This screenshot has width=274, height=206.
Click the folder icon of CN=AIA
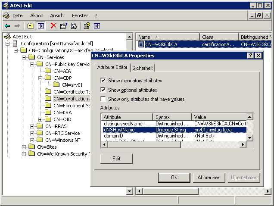[48, 71]
